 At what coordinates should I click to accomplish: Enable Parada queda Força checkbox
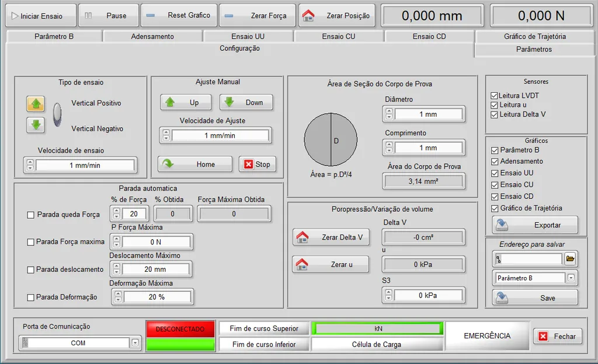pyautogui.click(x=30, y=215)
